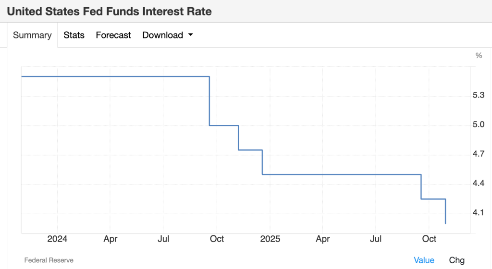Click the 4.1 value on the rate axis

pos(479,213)
